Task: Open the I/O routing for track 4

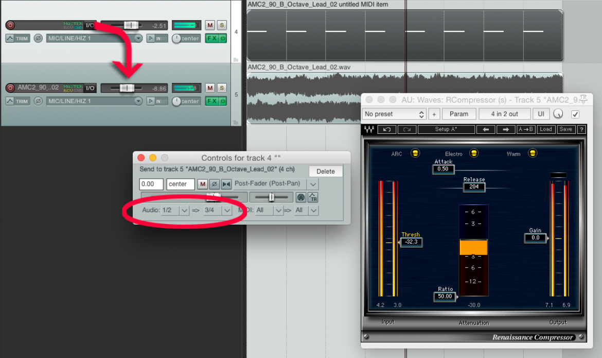Action: [90, 25]
